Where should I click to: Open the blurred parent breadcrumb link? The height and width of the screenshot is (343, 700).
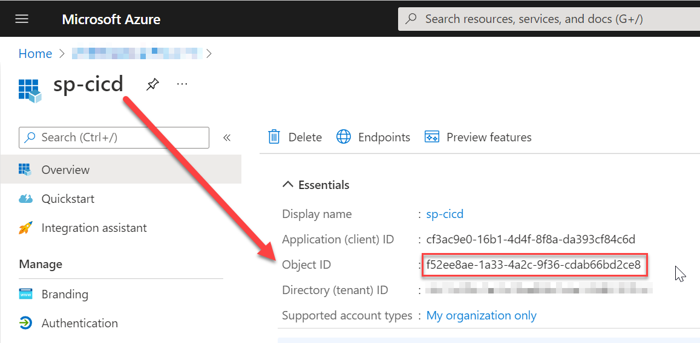pos(137,54)
